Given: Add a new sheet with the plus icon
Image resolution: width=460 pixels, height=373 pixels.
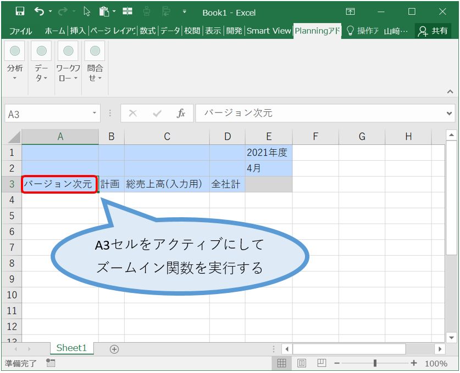Looking at the screenshot, I should coord(114,349).
